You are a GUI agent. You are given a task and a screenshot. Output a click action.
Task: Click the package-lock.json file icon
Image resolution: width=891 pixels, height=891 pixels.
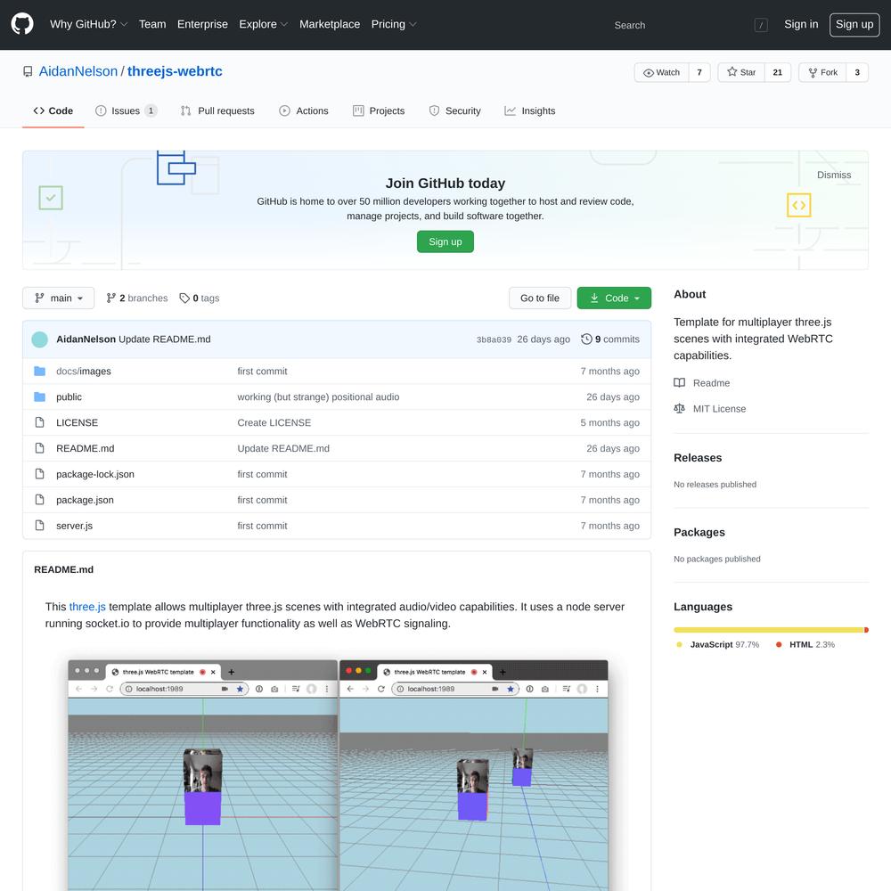[40, 474]
